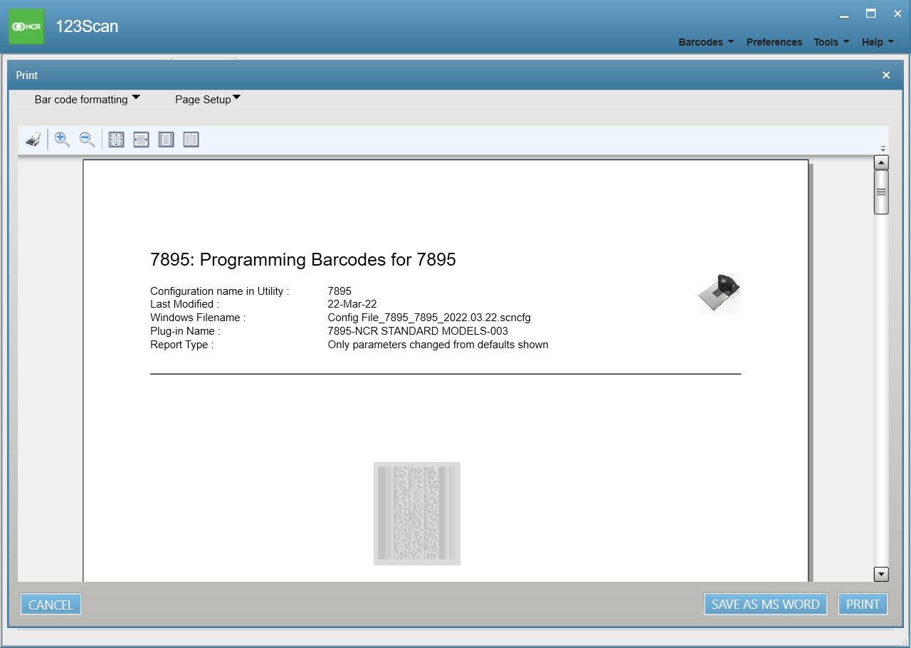Click the date '22-Mar-22'
Viewport: 911px width, 648px height.
point(352,304)
